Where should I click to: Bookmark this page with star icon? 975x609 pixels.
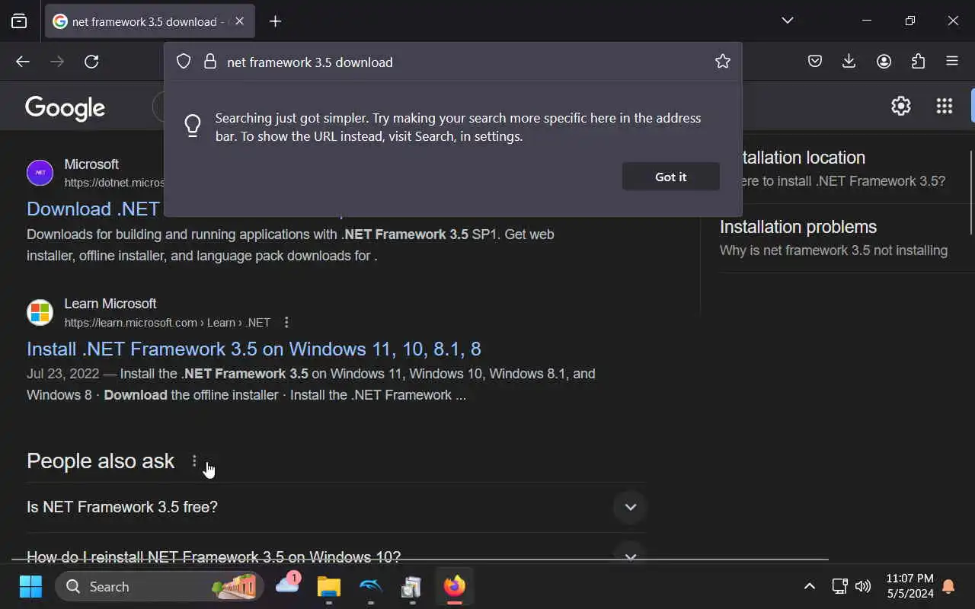(723, 62)
